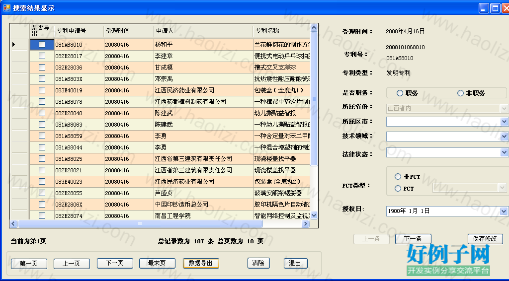Sort by 申请人 column header

pyautogui.click(x=203, y=31)
